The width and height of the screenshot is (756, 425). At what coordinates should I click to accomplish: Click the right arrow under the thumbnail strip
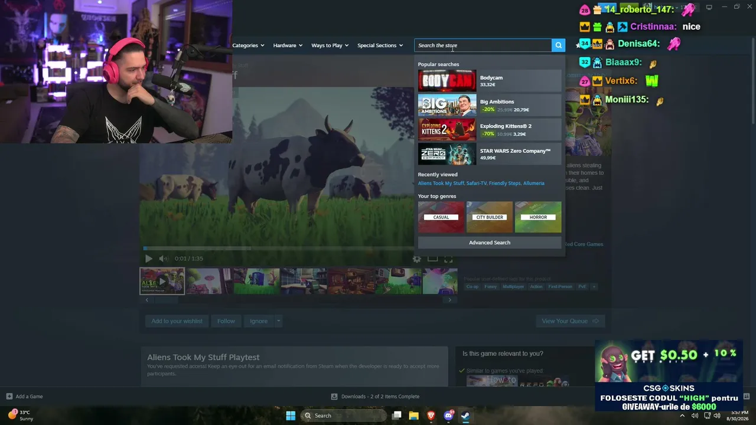pyautogui.click(x=449, y=300)
